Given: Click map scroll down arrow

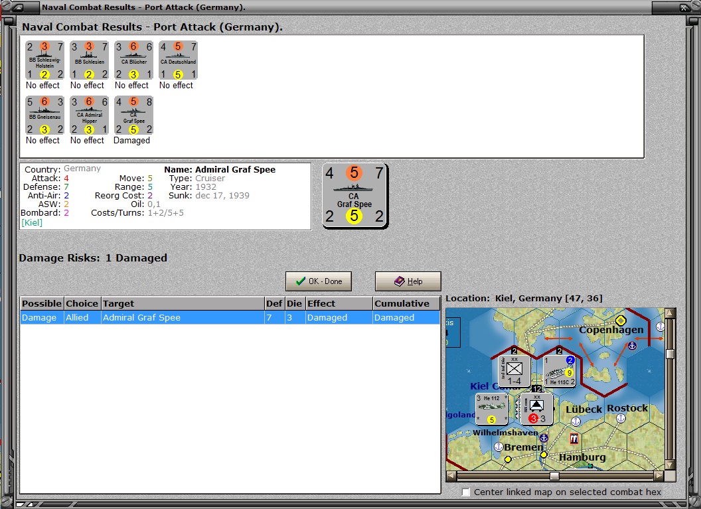Looking at the screenshot, I should [x=670, y=465].
